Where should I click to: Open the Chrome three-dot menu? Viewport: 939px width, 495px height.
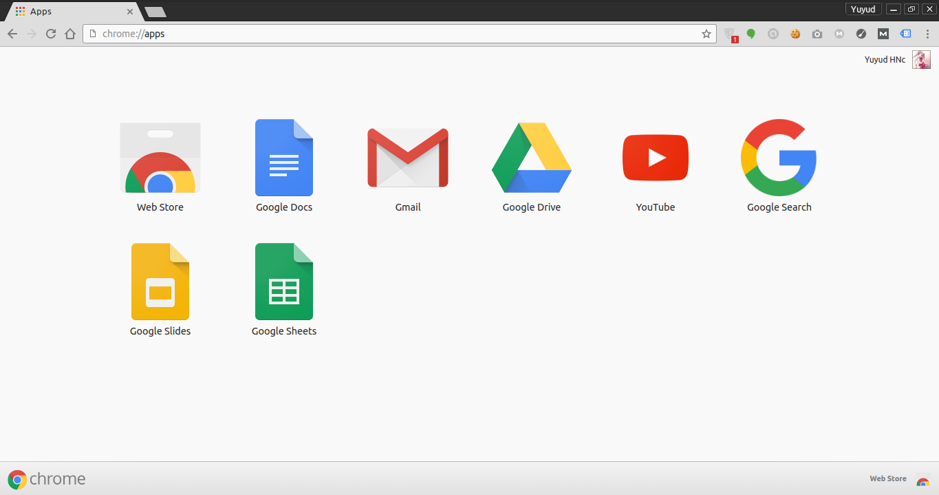click(x=927, y=34)
